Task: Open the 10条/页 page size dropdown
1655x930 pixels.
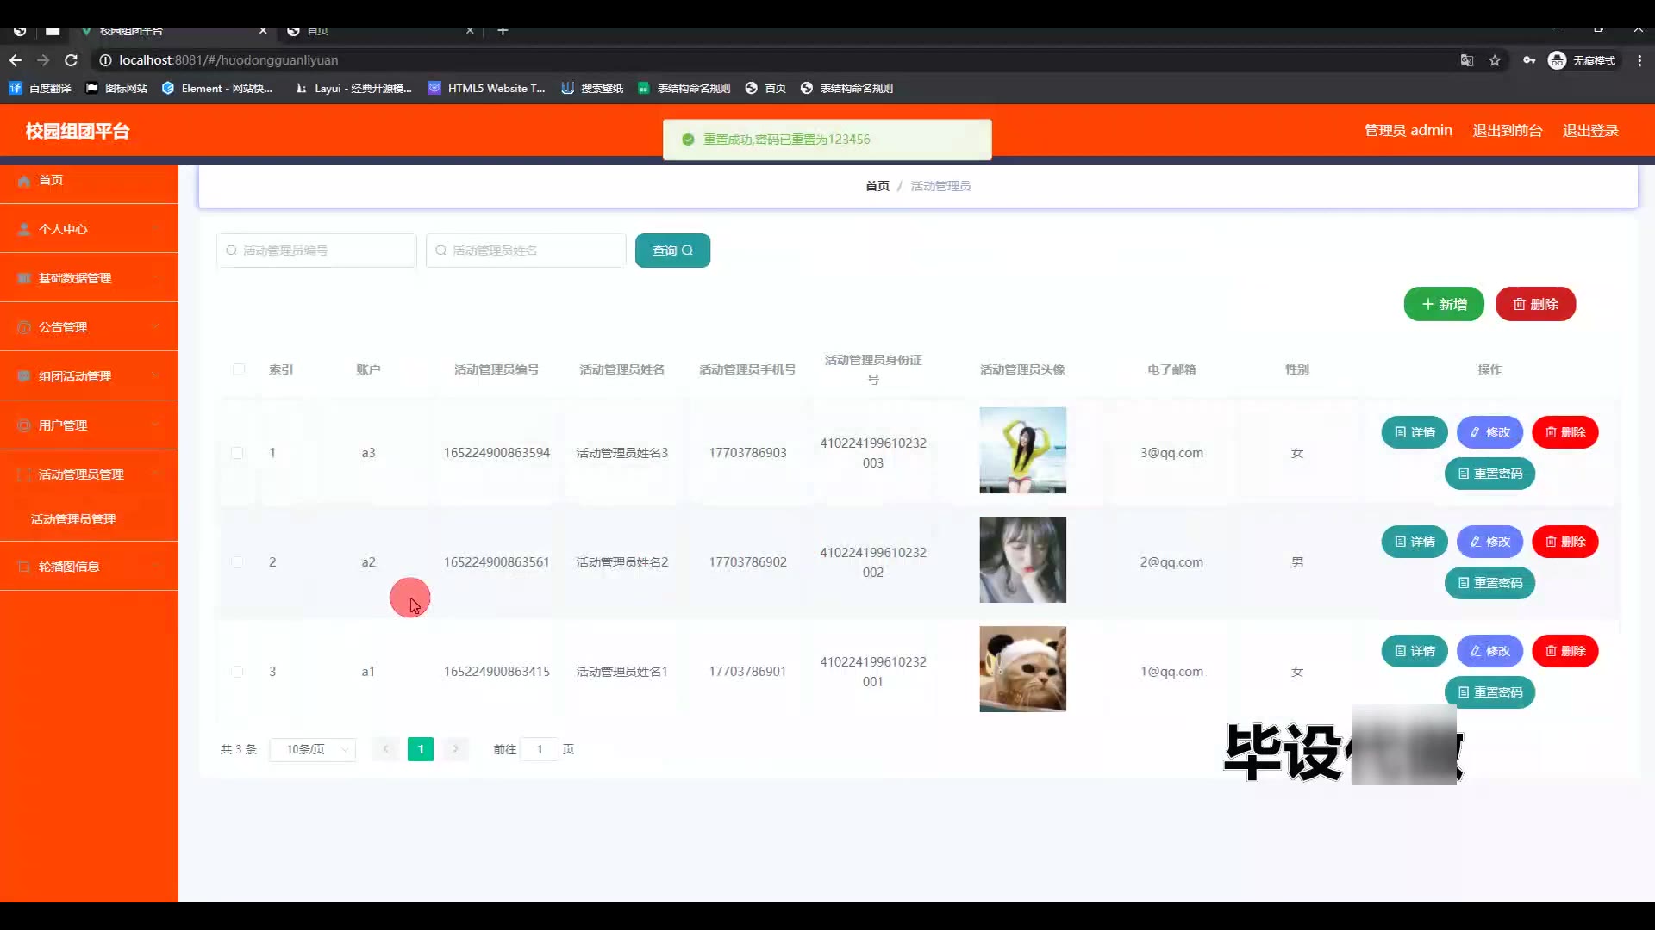Action: coord(313,749)
